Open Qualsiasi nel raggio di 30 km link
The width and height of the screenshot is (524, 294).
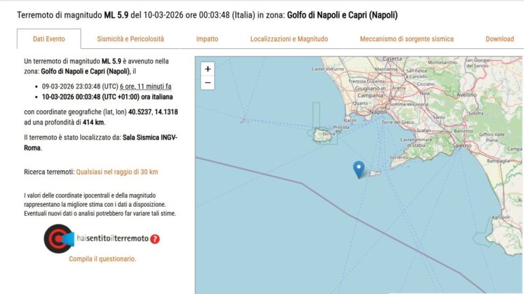point(117,172)
